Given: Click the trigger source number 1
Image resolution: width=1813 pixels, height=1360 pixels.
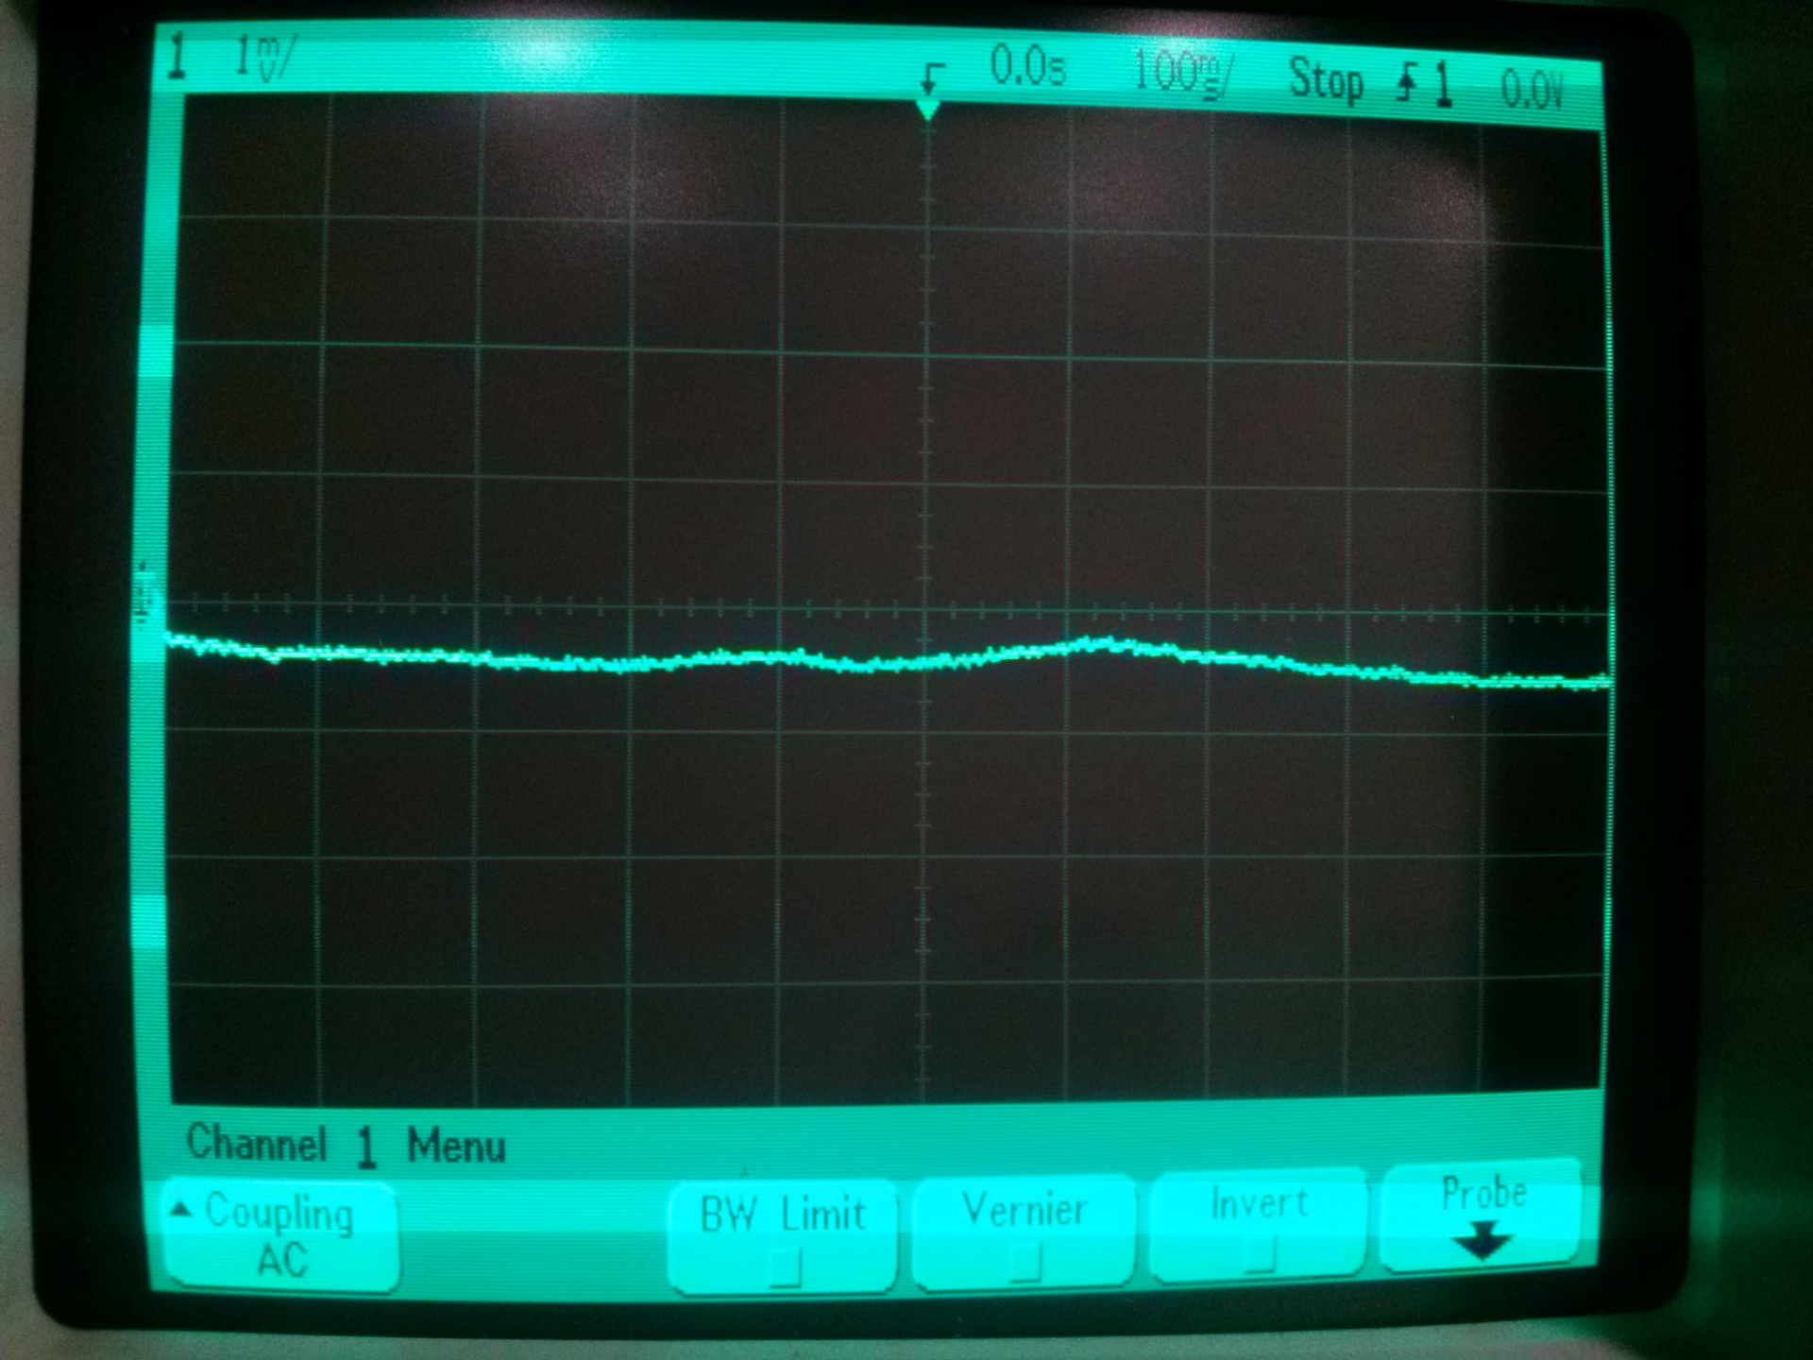Looking at the screenshot, I should 1442,87.
